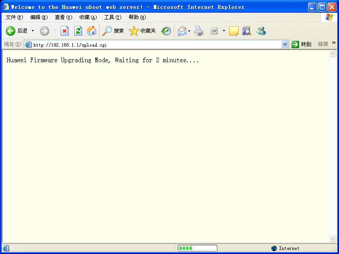Click the Windows flag logo
The width and height of the screenshot is (339, 254).
[x=329, y=17]
